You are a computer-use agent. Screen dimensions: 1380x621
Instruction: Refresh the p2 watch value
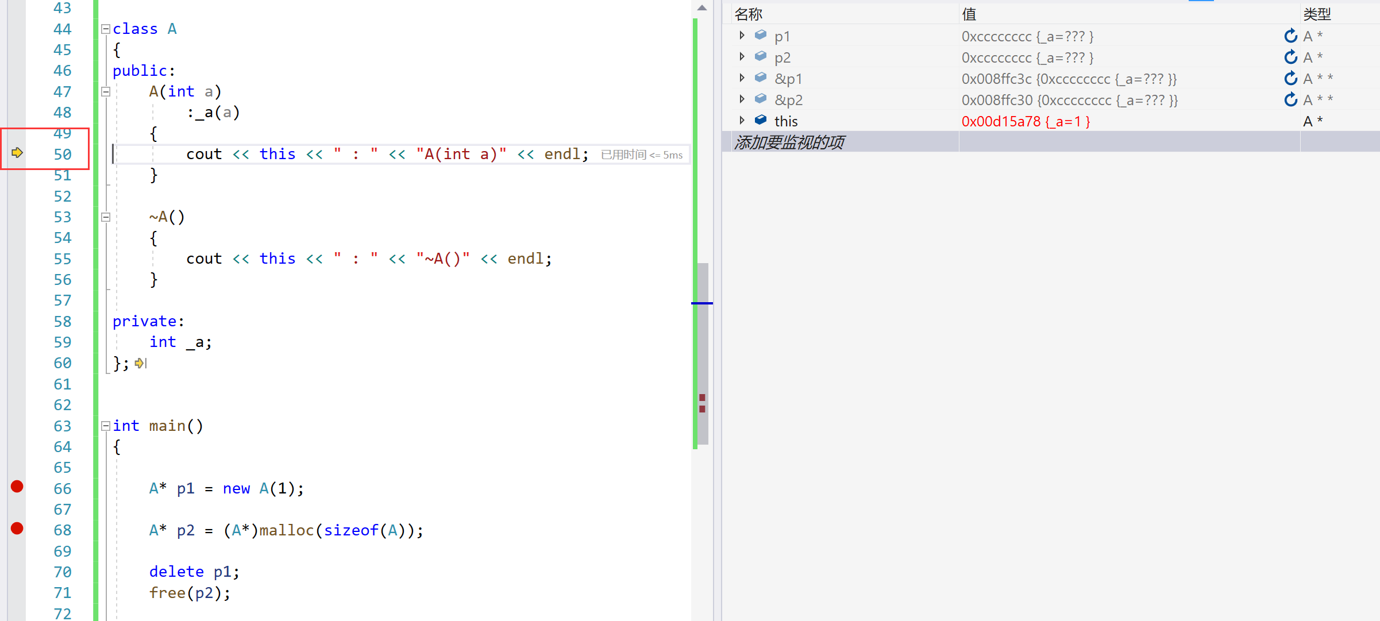(1290, 57)
